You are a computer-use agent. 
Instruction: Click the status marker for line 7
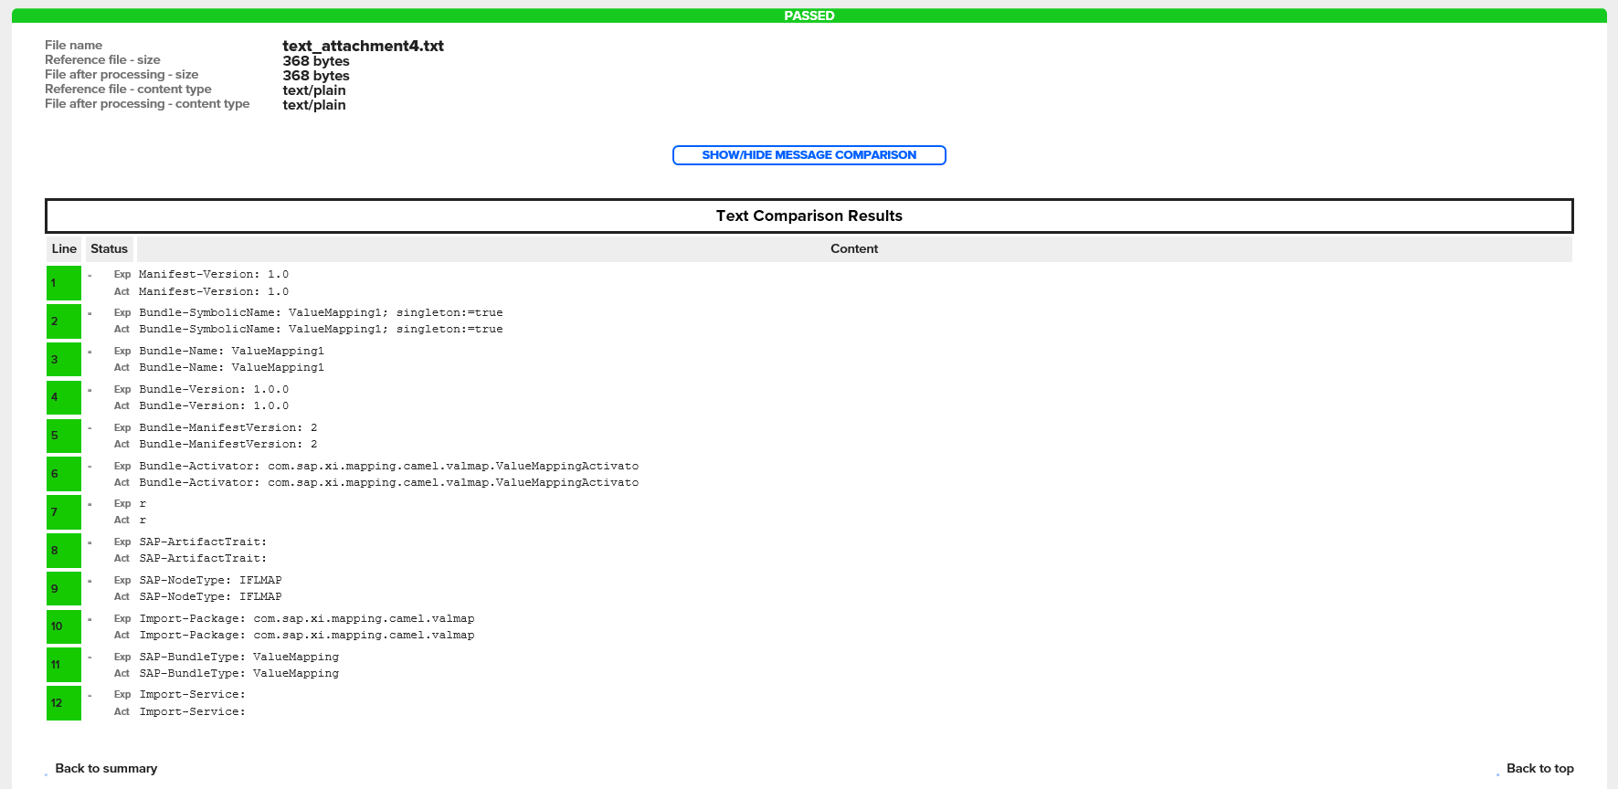pyautogui.click(x=90, y=504)
